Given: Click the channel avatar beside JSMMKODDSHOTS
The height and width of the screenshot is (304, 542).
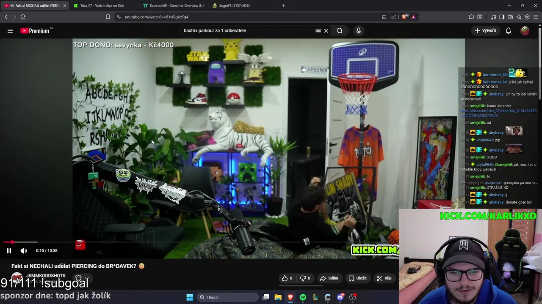Looking at the screenshot, I should click(17, 278).
